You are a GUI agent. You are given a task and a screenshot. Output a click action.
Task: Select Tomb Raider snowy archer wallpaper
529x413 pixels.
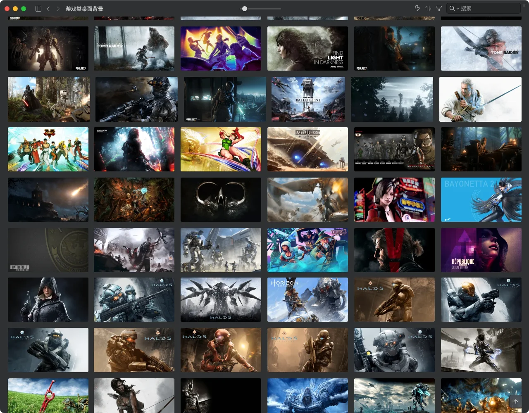[x=481, y=49]
